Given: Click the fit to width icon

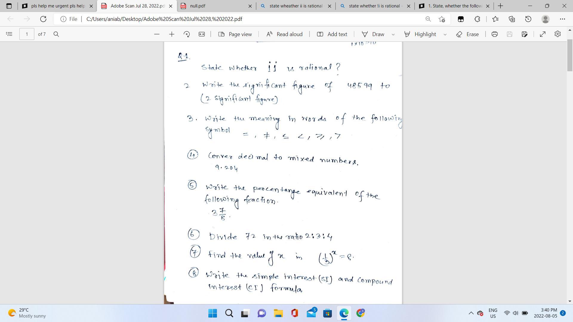Looking at the screenshot, I should (202, 34).
